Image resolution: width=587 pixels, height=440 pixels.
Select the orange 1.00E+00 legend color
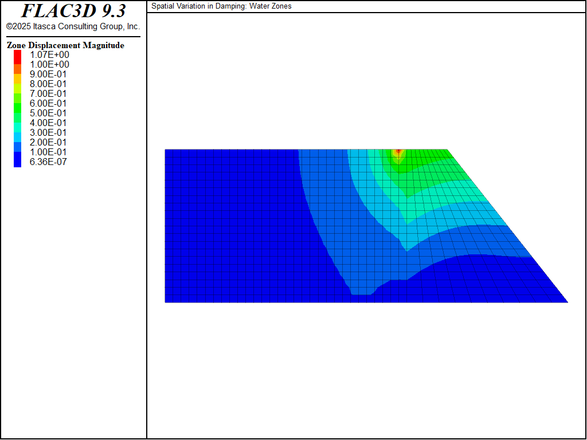(17, 65)
